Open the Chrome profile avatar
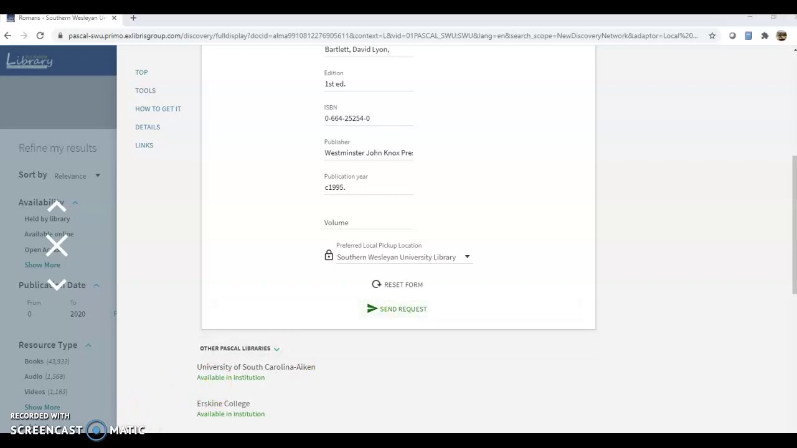797x448 pixels. coord(781,35)
